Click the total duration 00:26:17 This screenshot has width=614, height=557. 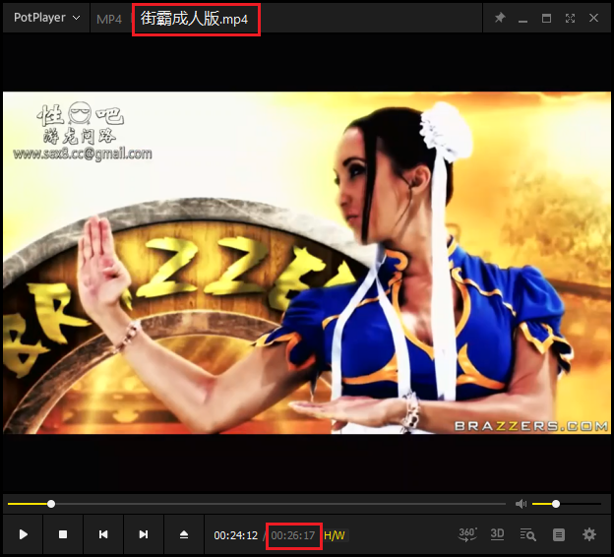point(293,535)
